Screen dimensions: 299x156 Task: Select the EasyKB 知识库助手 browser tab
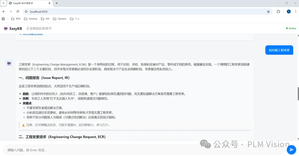28,3
